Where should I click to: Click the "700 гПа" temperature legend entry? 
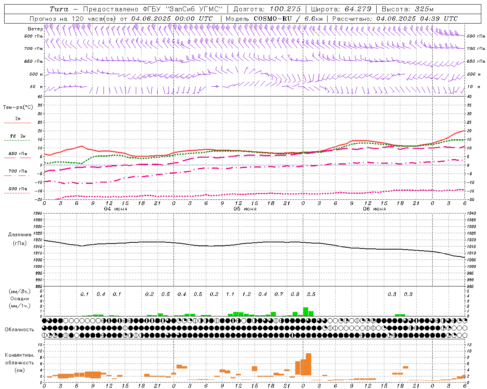[x=18, y=171]
